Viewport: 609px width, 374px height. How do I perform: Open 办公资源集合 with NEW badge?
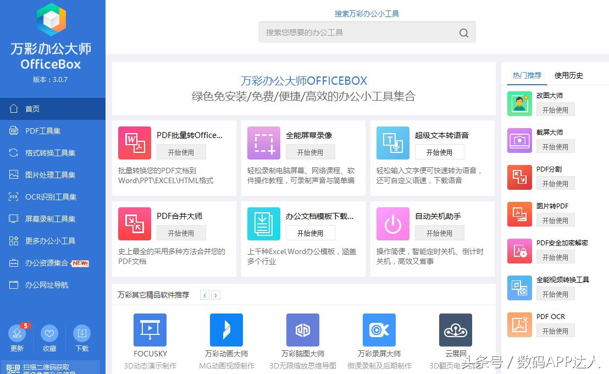tap(52, 263)
